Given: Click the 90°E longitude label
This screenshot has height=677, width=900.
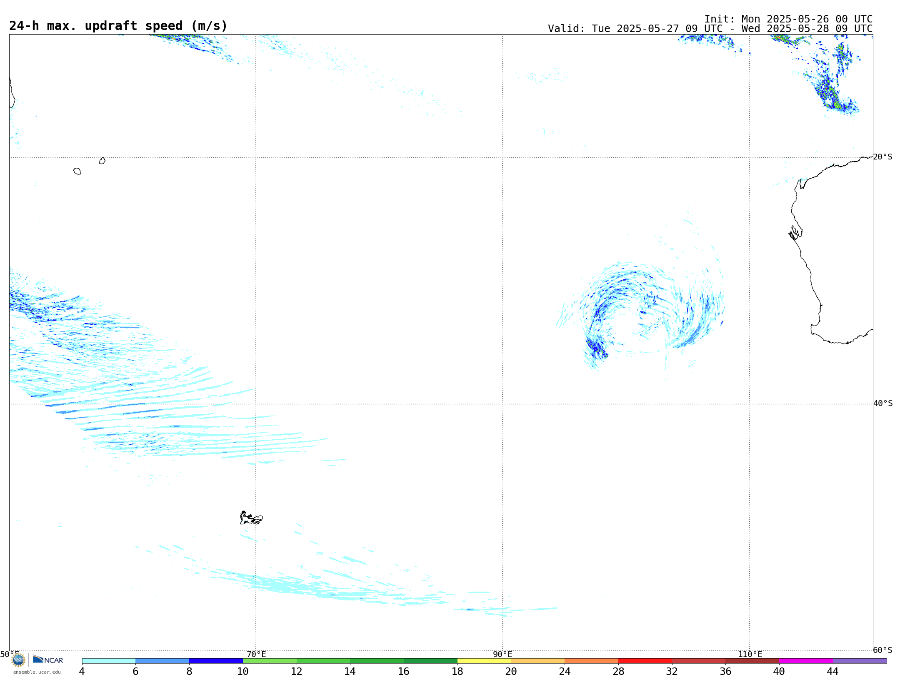Looking at the screenshot, I should click(503, 655).
